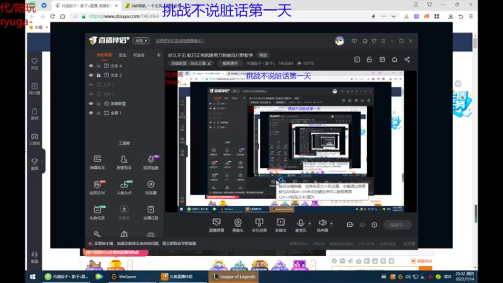Click the share icon in the stream header

click(407, 59)
